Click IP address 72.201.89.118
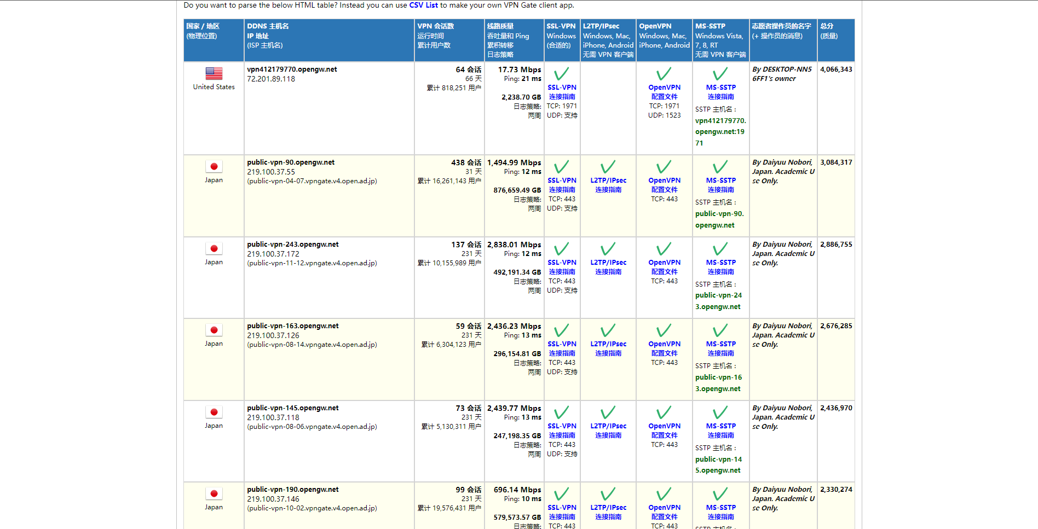 [x=271, y=79]
